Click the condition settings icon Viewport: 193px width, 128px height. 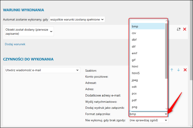point(178,29)
